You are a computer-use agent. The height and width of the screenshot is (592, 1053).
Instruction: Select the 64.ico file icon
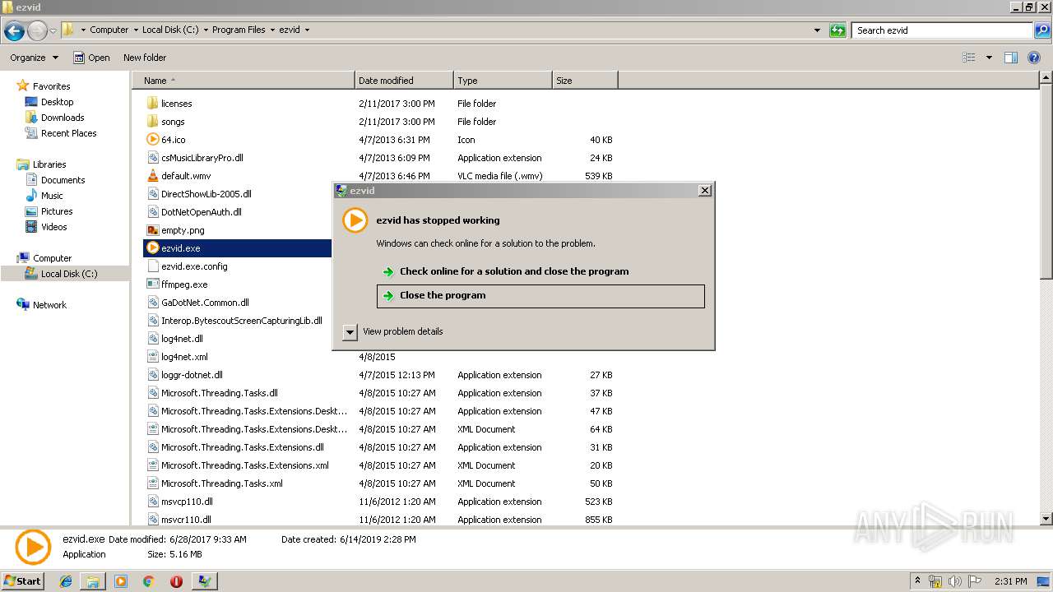152,140
